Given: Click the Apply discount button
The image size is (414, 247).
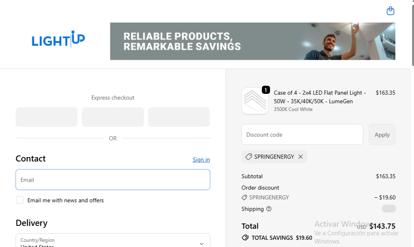Looking at the screenshot, I should [382, 135].
